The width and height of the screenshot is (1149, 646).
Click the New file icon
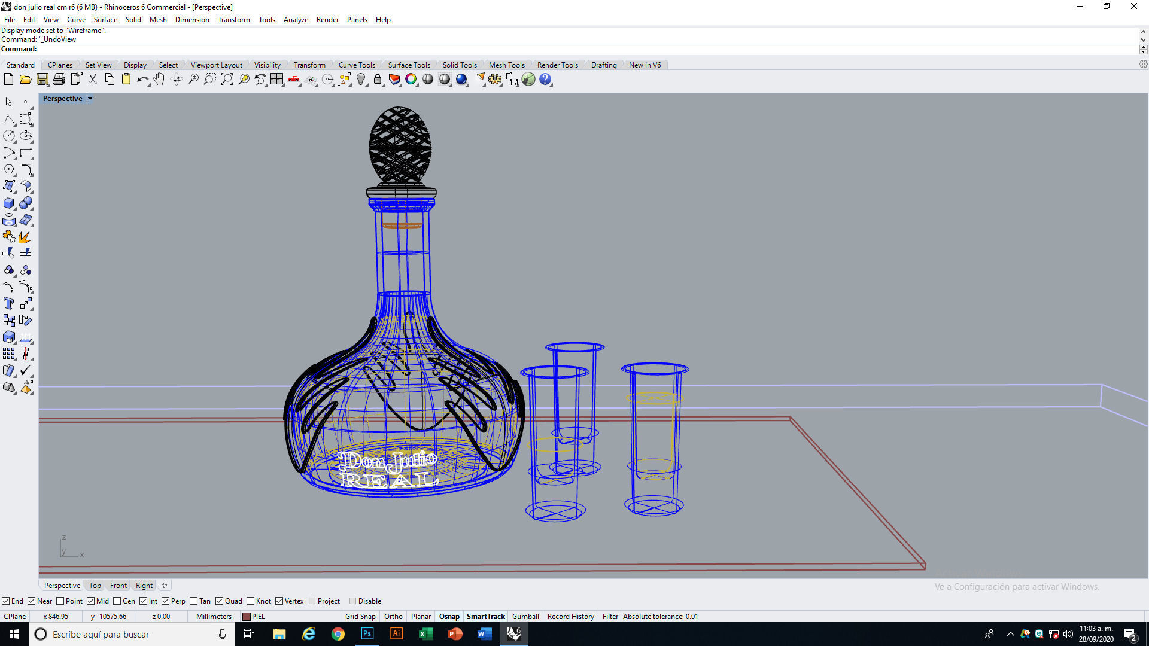(8, 80)
